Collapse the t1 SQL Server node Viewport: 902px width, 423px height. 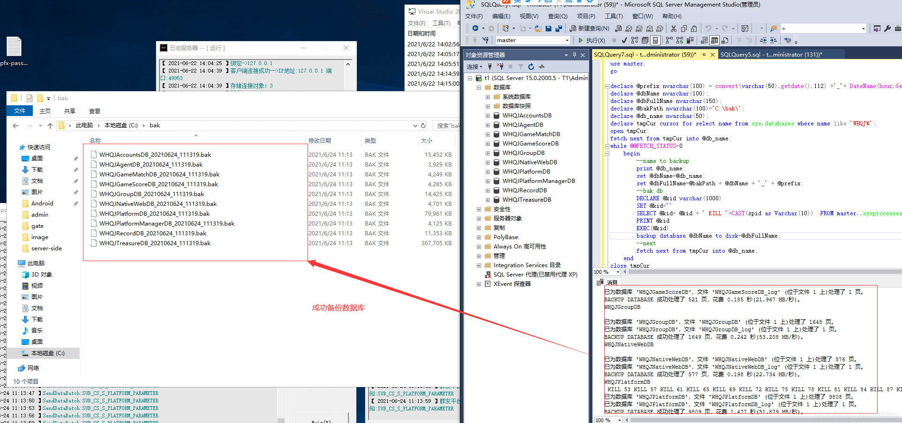pos(470,78)
